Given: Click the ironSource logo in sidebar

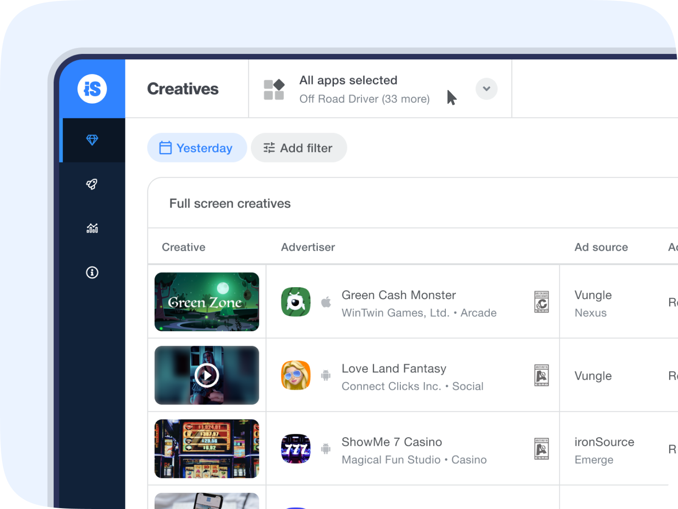Looking at the screenshot, I should pyautogui.click(x=92, y=89).
